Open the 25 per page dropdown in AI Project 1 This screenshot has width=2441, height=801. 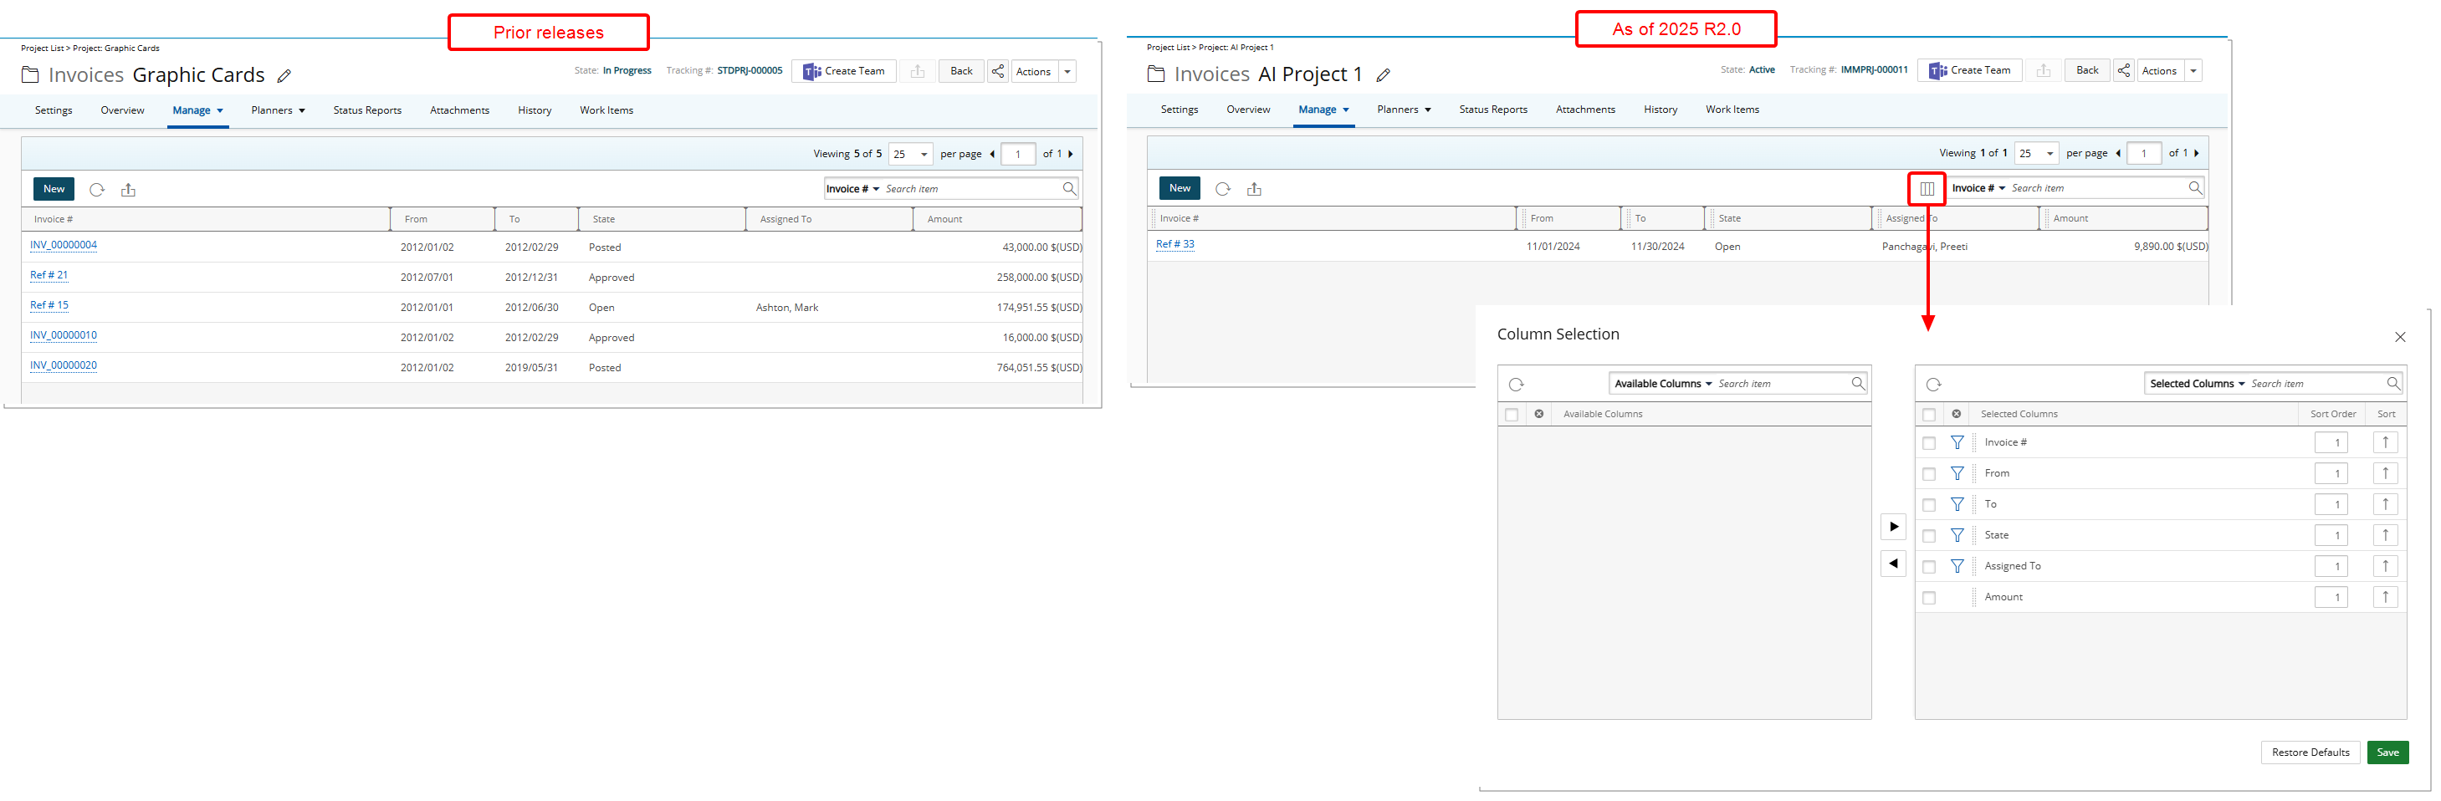pyautogui.click(x=2035, y=152)
